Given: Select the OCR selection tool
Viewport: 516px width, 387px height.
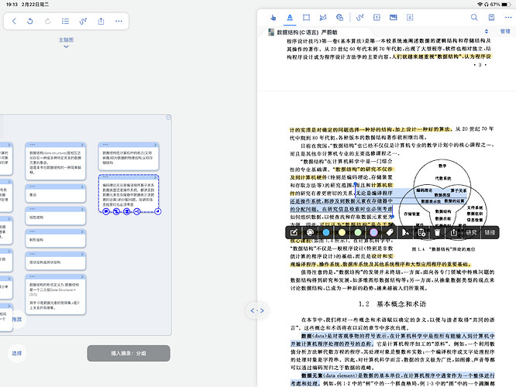Looking at the screenshot, I should point(410,18).
